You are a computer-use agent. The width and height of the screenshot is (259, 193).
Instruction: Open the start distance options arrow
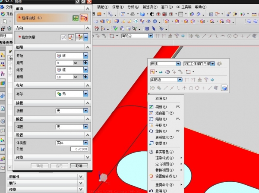85,63
